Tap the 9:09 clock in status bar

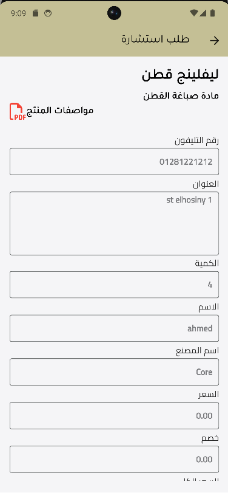(x=18, y=13)
